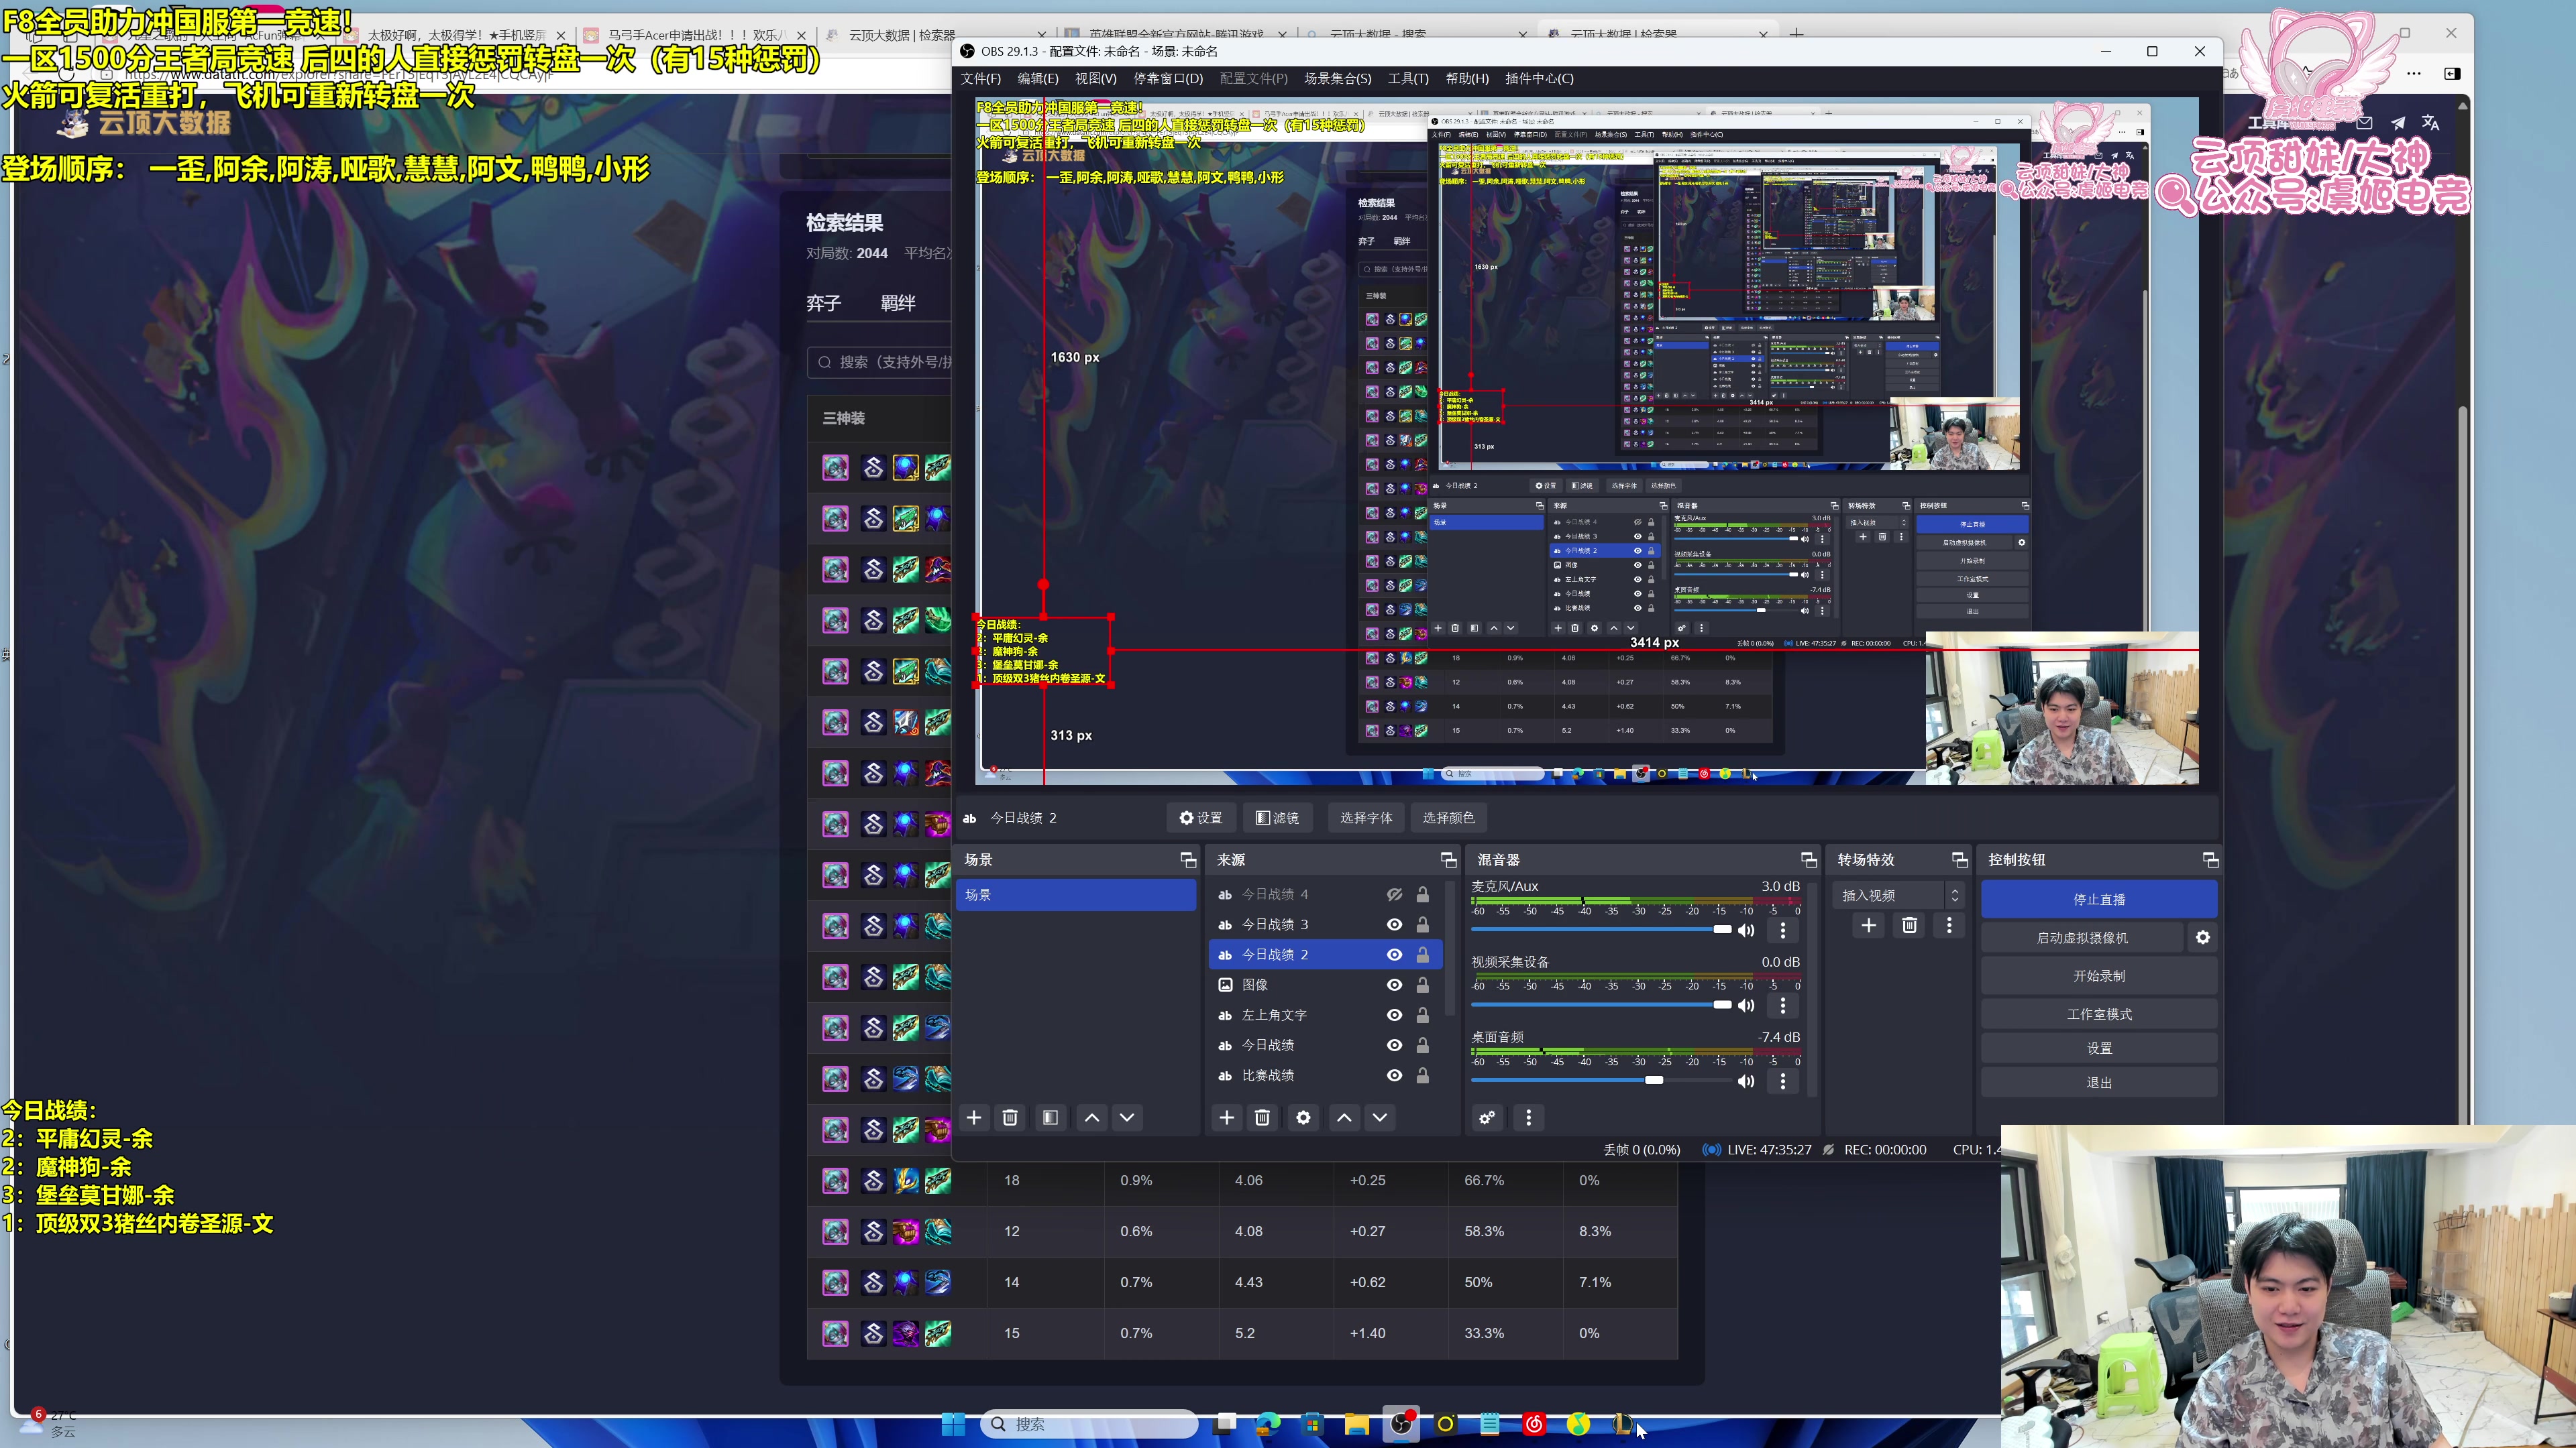The width and height of the screenshot is (2576, 1448).
Task: Click the 退出 button in controls
Action: pos(2099,1082)
